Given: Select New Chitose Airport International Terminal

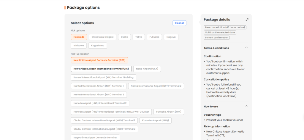Looking at the screenshot, I should (101, 69).
